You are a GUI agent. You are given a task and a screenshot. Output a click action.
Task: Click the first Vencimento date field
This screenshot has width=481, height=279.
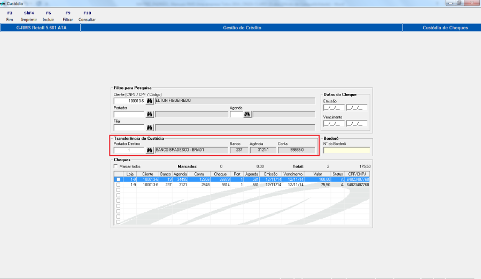click(333, 124)
